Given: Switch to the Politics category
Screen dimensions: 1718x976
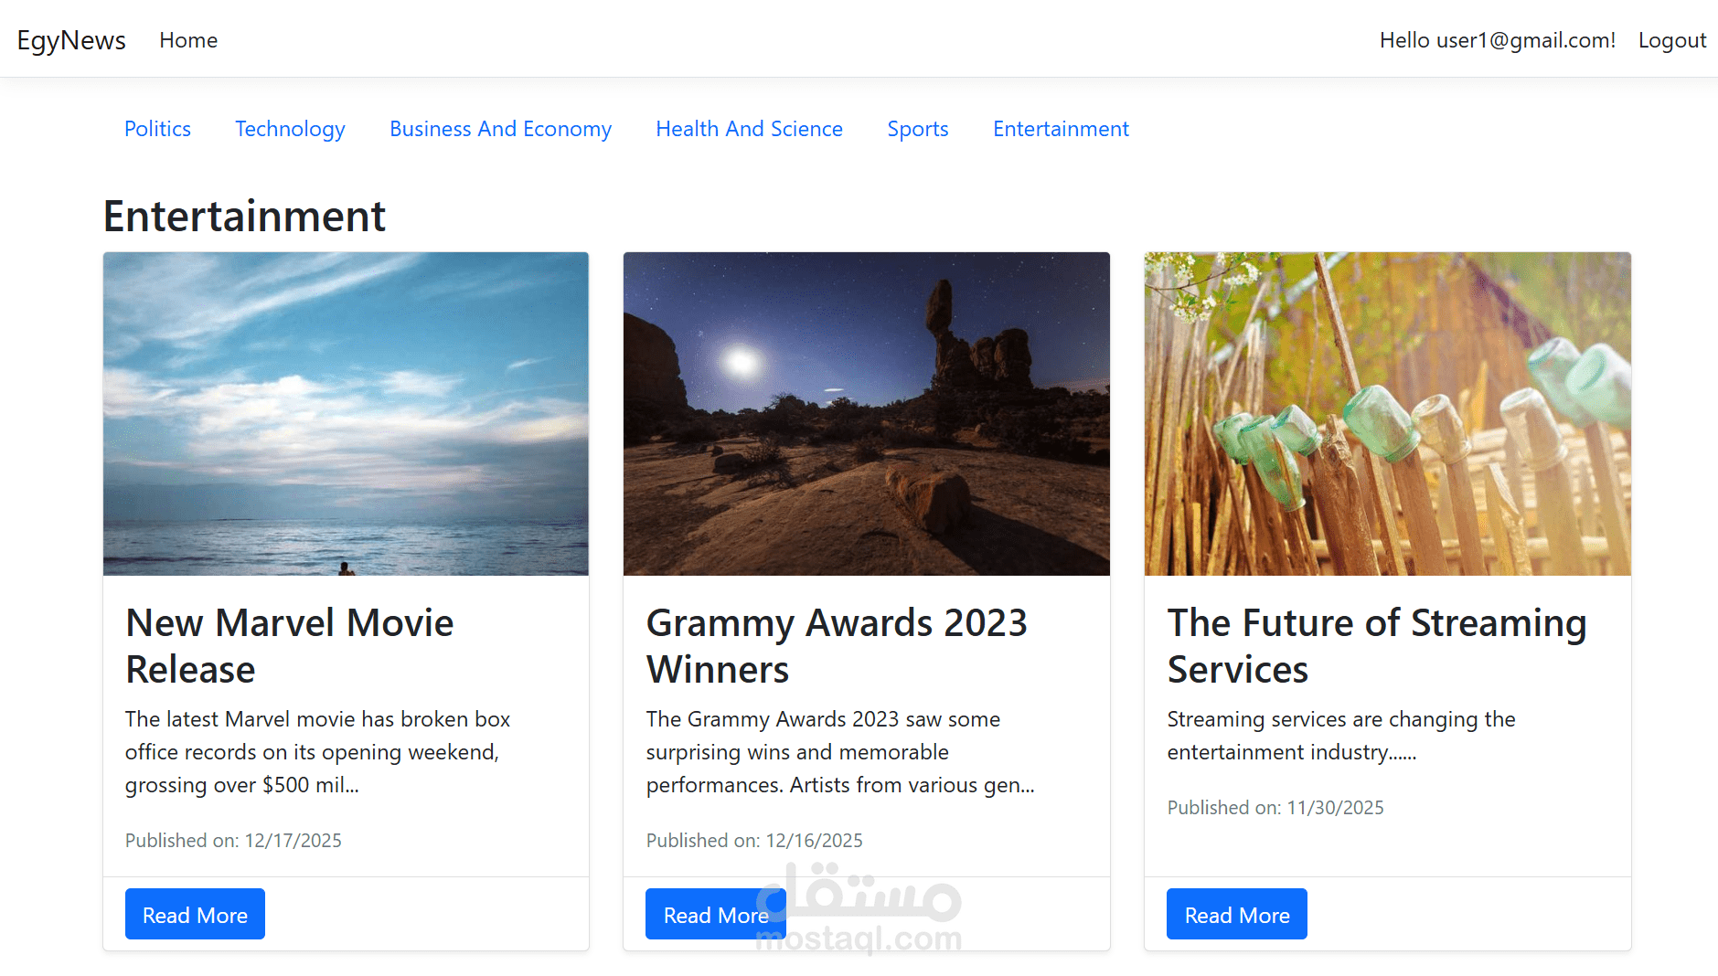Looking at the screenshot, I should tap(157, 129).
